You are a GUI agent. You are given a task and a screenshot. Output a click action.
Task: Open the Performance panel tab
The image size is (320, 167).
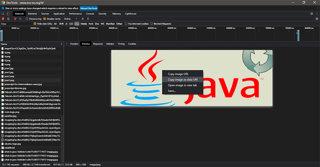pos(75,14)
